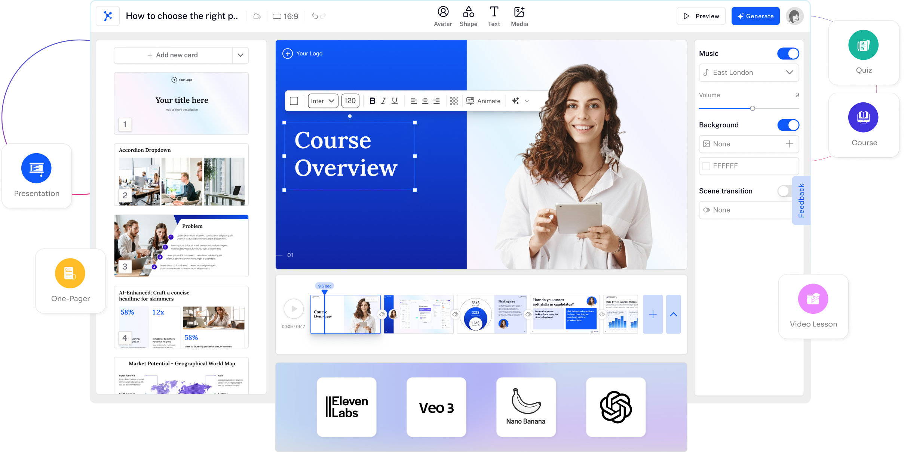Apply underline to selected text
The image size is (904, 452).
[x=395, y=101]
